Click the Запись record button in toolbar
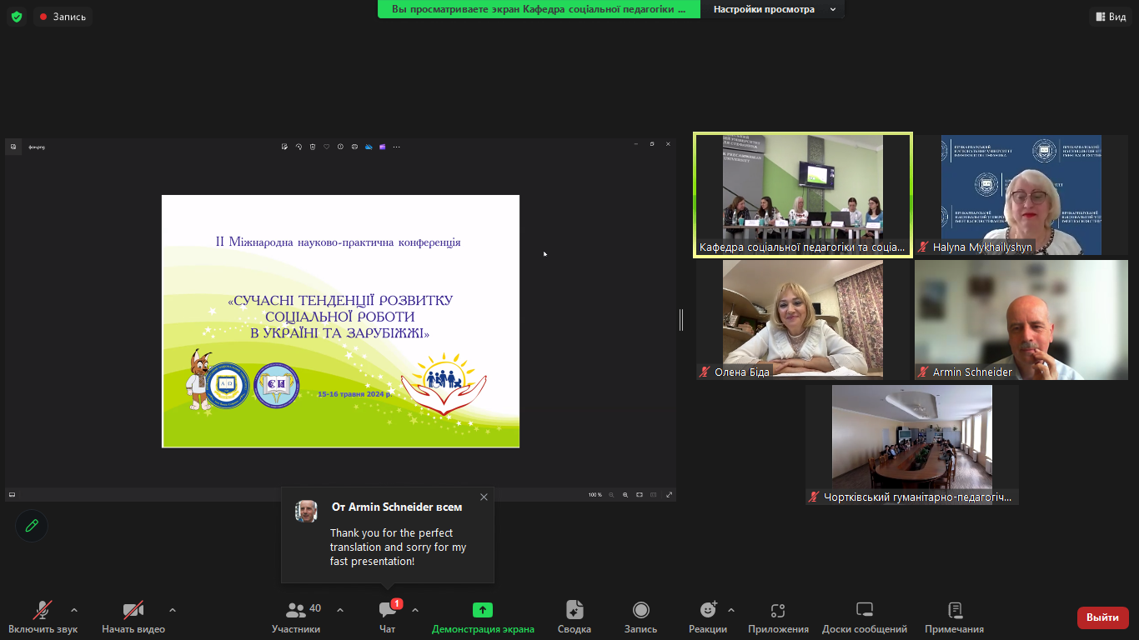 [640, 617]
